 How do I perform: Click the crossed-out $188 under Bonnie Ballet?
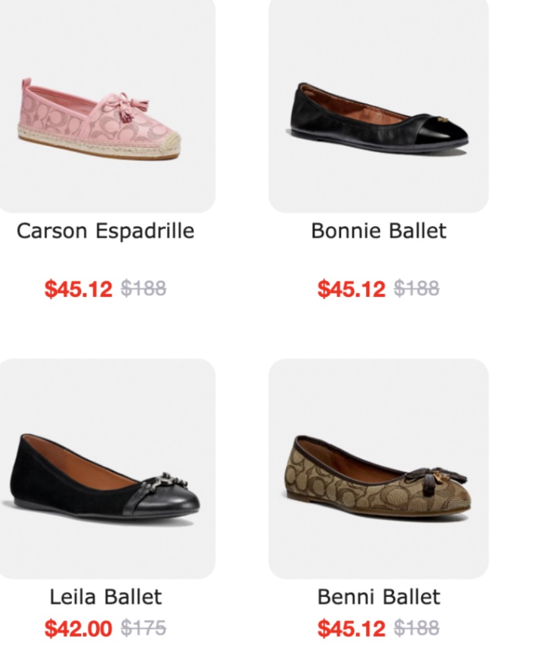pos(417,288)
